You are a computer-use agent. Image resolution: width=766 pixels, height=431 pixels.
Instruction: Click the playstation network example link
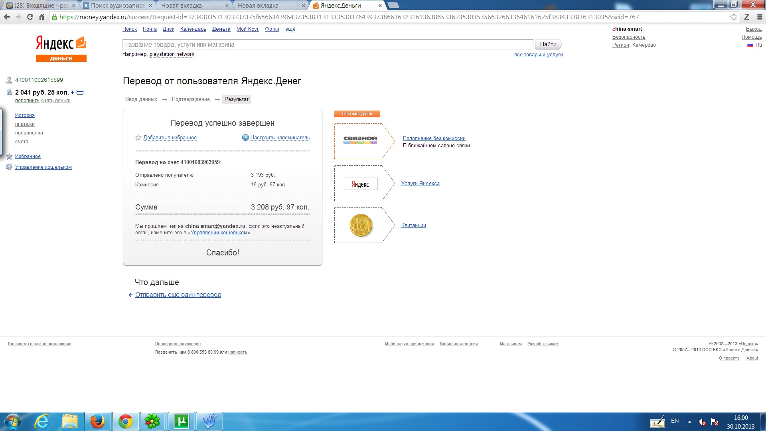172,54
